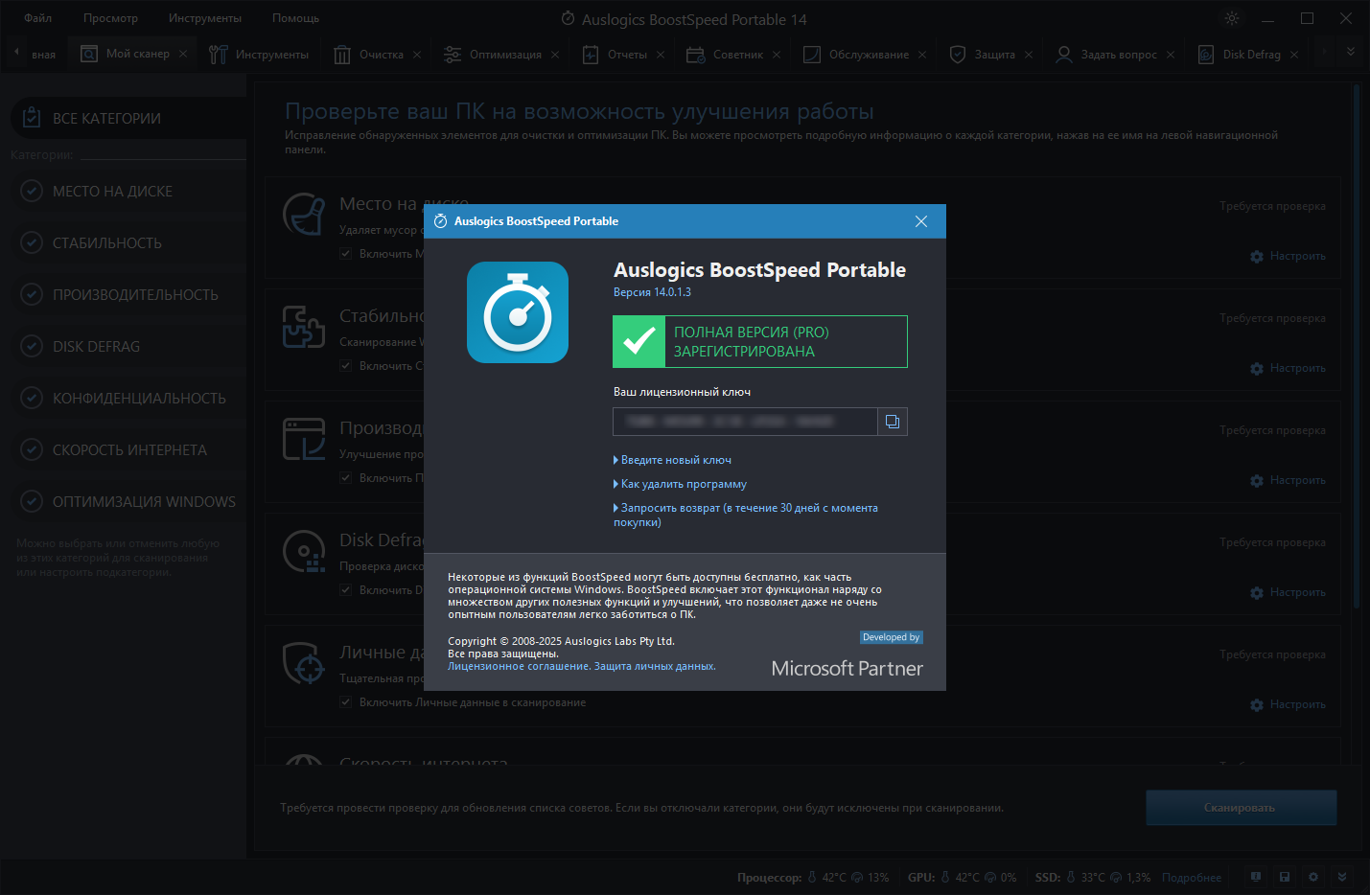Click the theme brightness sun icon in title bar

(1232, 18)
